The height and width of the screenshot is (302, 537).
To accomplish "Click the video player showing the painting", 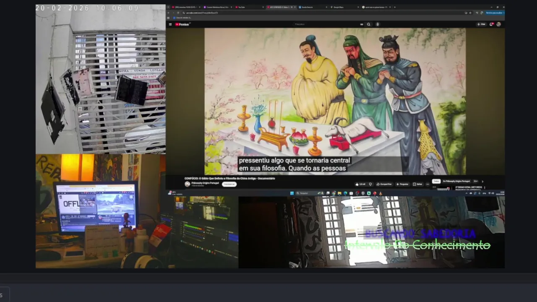I will coord(335,101).
